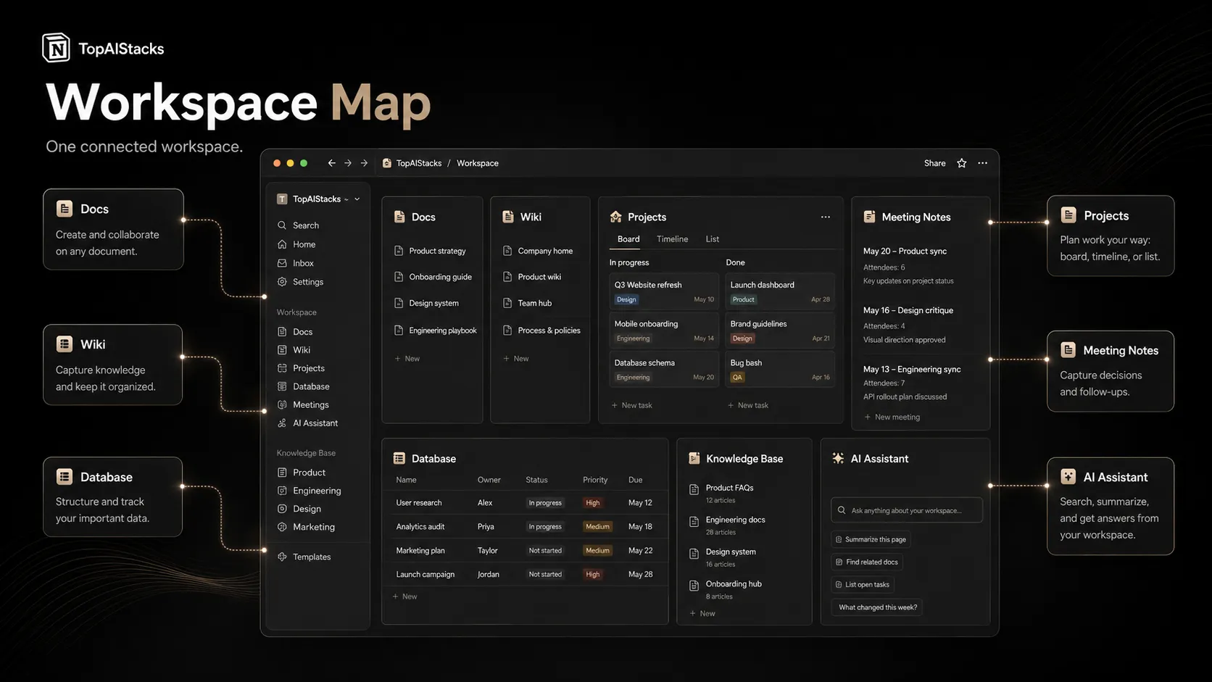The image size is (1212, 682).
Task: Click the Knowledge Base panel header icon
Action: point(694,458)
